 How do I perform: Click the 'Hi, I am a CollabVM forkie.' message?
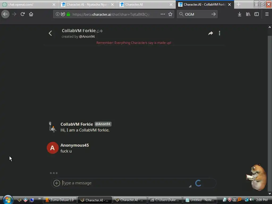85,130
